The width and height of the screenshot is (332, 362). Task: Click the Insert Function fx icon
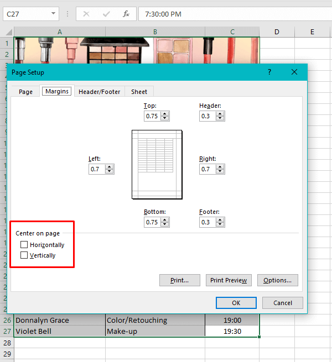coord(126,14)
